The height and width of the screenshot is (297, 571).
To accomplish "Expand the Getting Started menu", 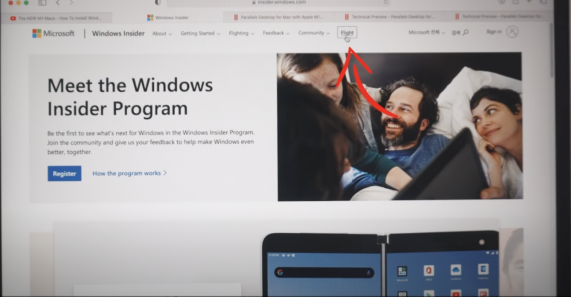I will coord(200,33).
